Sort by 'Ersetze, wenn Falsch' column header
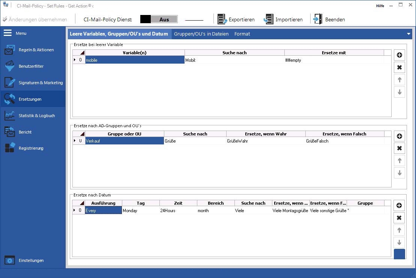The height and width of the screenshot is (278, 416). click(x=345, y=134)
